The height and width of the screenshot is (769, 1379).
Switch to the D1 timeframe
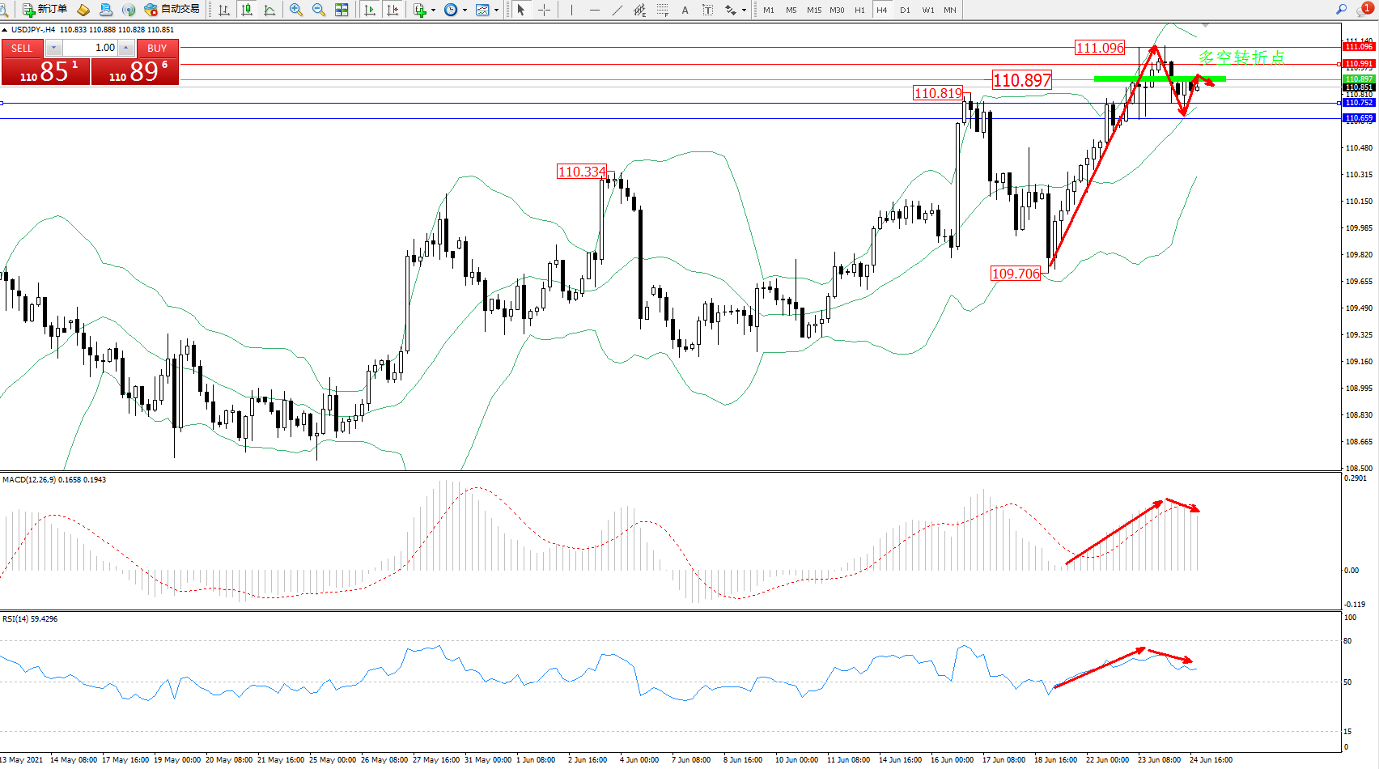pos(905,10)
